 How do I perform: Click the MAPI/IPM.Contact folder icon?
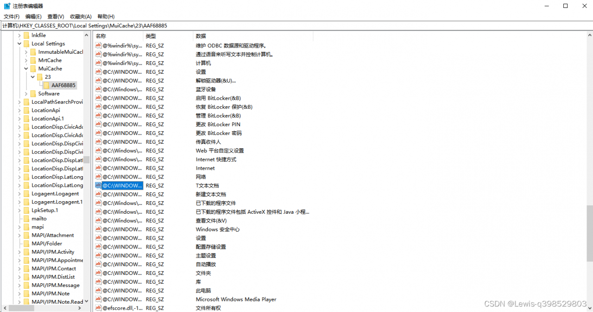[26, 269]
